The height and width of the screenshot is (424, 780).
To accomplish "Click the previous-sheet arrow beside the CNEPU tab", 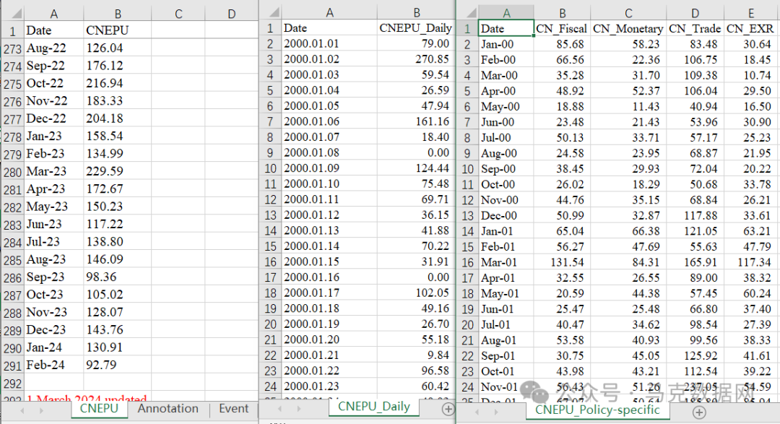I will click(x=22, y=410).
